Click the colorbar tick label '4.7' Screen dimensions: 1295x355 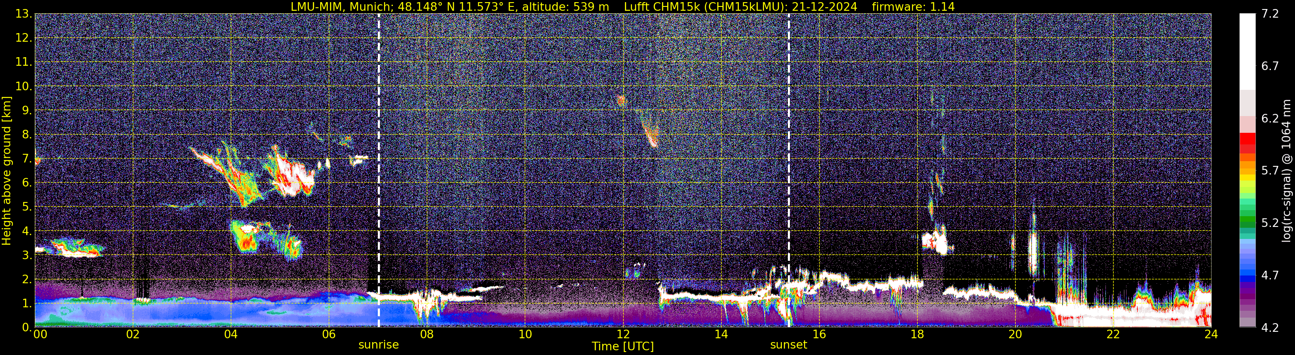[x=1270, y=275]
